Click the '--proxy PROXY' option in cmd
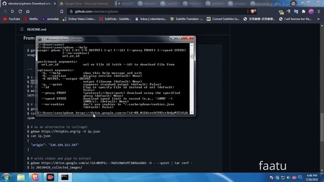This screenshot has width=324, height=182. coord(54,93)
